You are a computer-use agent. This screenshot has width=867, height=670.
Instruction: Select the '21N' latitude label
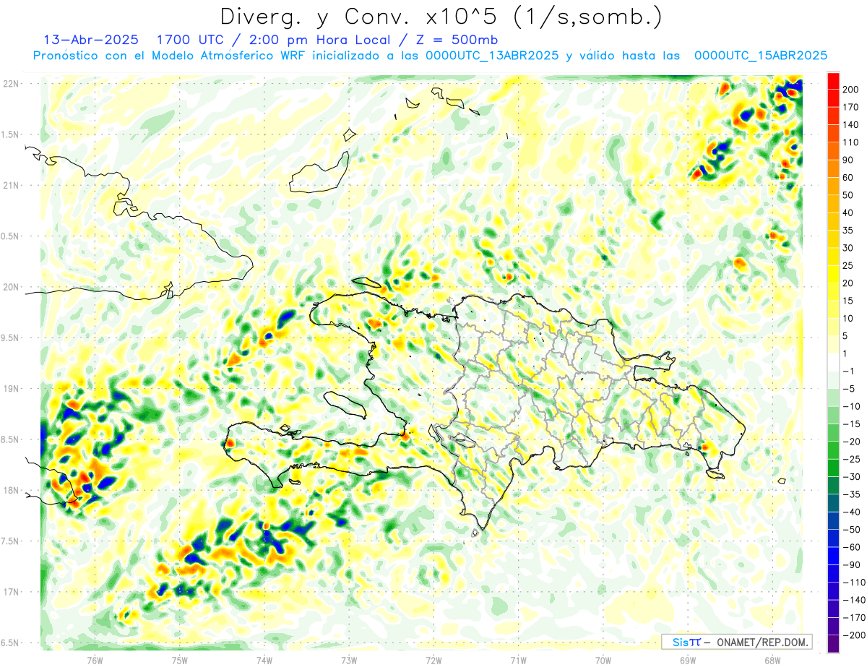[x=11, y=185]
